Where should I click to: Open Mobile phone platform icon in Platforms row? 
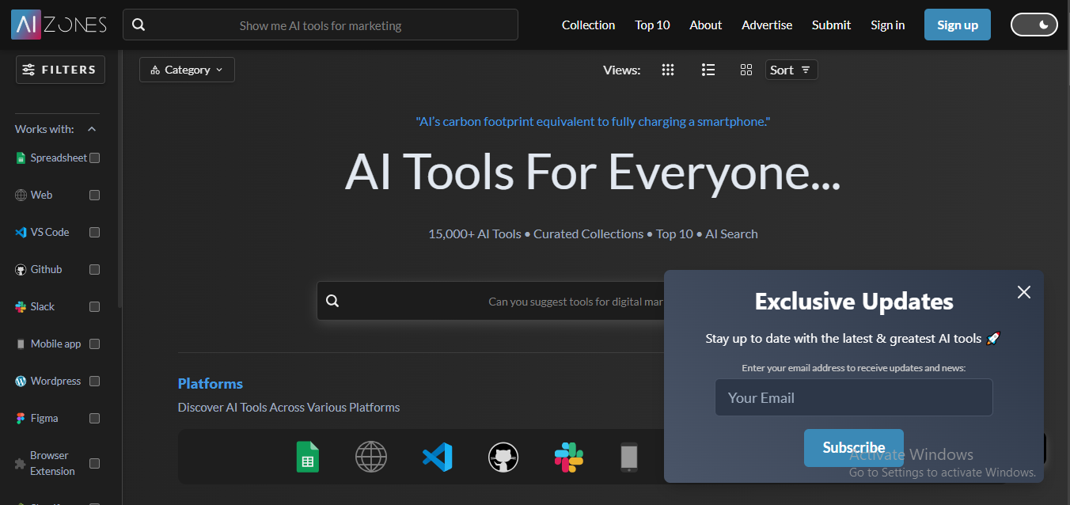[x=628, y=457]
